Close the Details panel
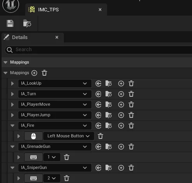192x183 pixels. [x=57, y=37]
